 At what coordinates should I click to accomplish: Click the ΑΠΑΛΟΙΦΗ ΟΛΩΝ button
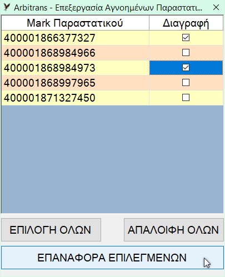174,230
